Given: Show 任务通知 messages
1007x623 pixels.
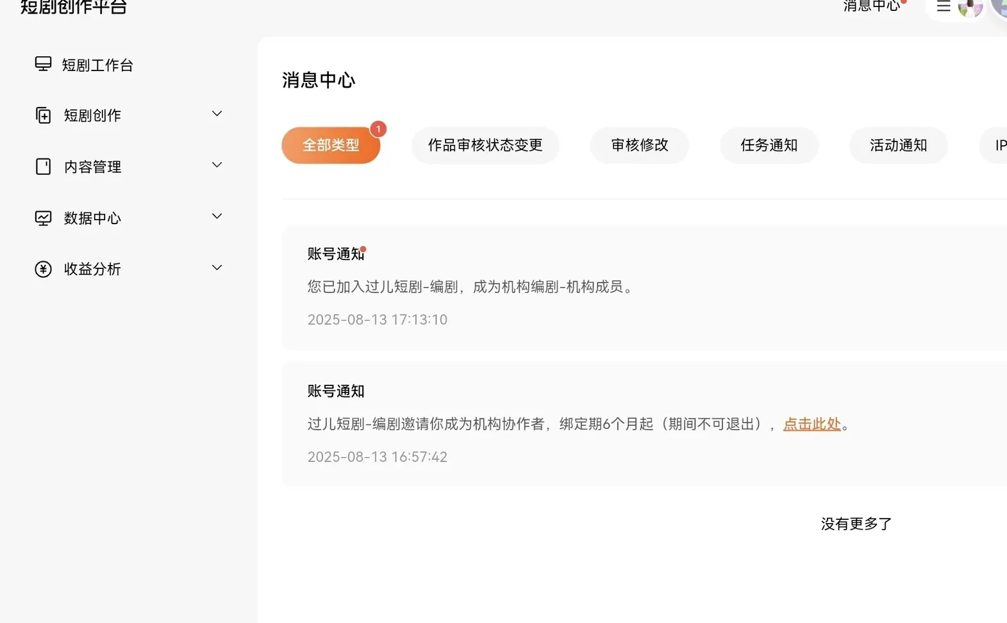Looking at the screenshot, I should 769,145.
